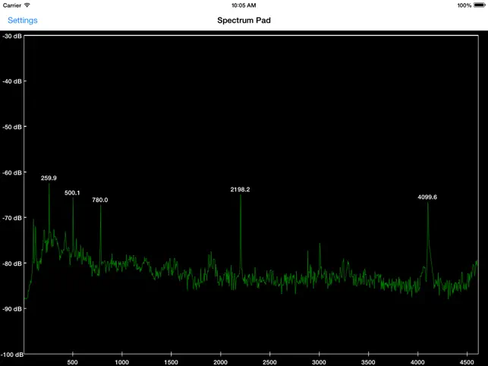
Task: Tap the -30 dB axis label
Action: [12, 36]
